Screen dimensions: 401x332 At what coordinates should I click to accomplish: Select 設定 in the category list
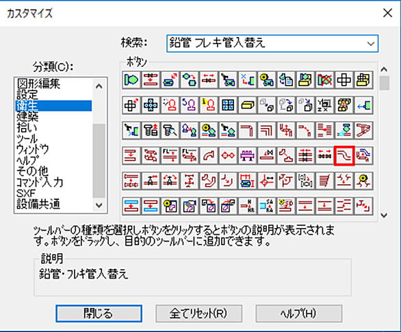pos(27,94)
